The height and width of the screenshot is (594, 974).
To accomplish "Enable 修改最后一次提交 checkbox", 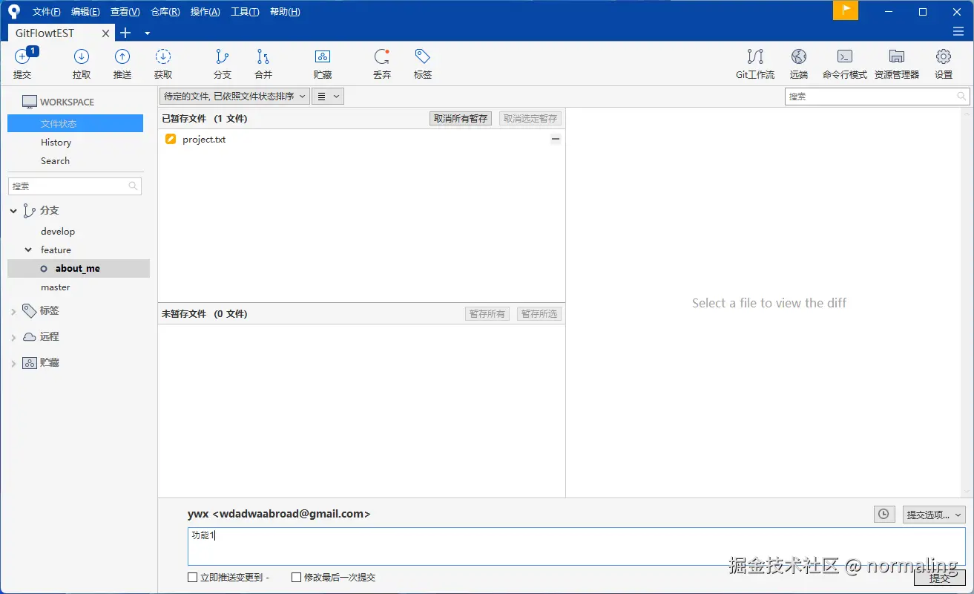I will 297,577.
